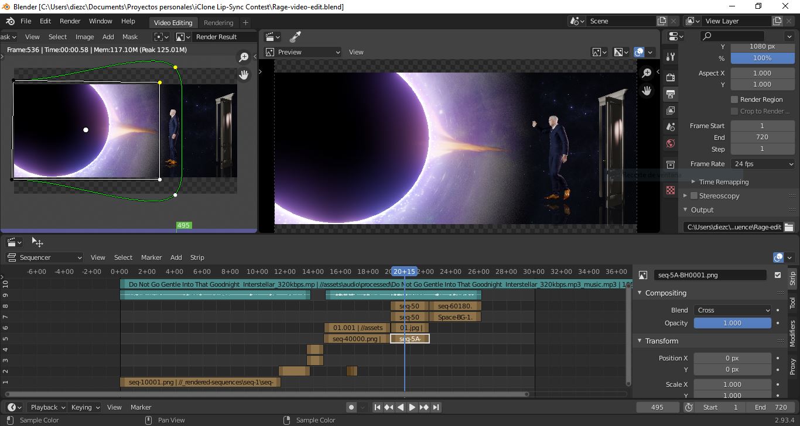Click the pan hand in the image editor
The image size is (800, 426).
coord(243,74)
